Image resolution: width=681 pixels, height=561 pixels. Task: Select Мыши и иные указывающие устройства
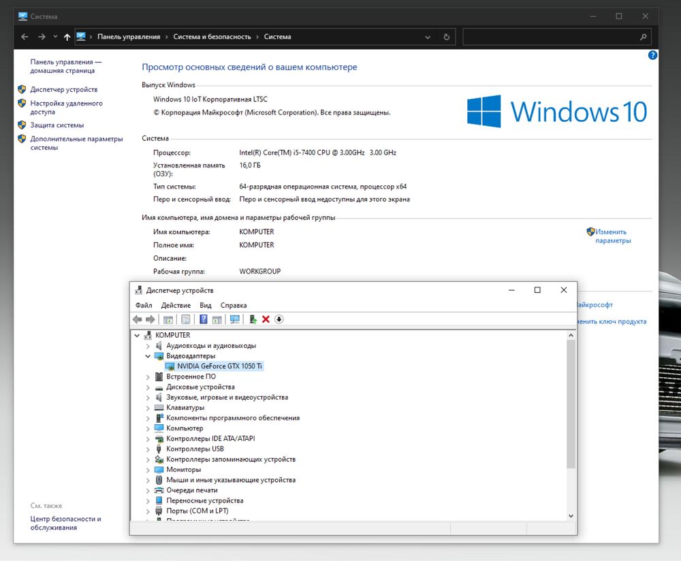pos(231,480)
